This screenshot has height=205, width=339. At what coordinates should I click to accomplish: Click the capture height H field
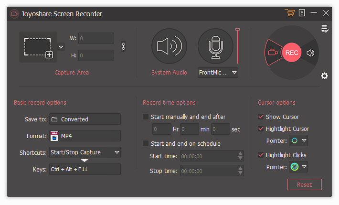pos(96,55)
